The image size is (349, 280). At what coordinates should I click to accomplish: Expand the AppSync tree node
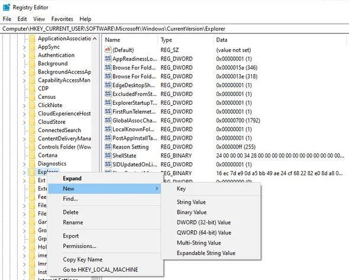[x=24, y=47]
